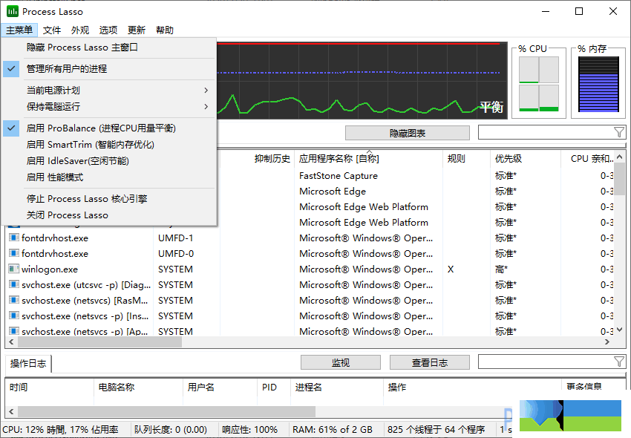
Task: Click the Process Lasso icon in the title bar
Action: [x=12, y=11]
